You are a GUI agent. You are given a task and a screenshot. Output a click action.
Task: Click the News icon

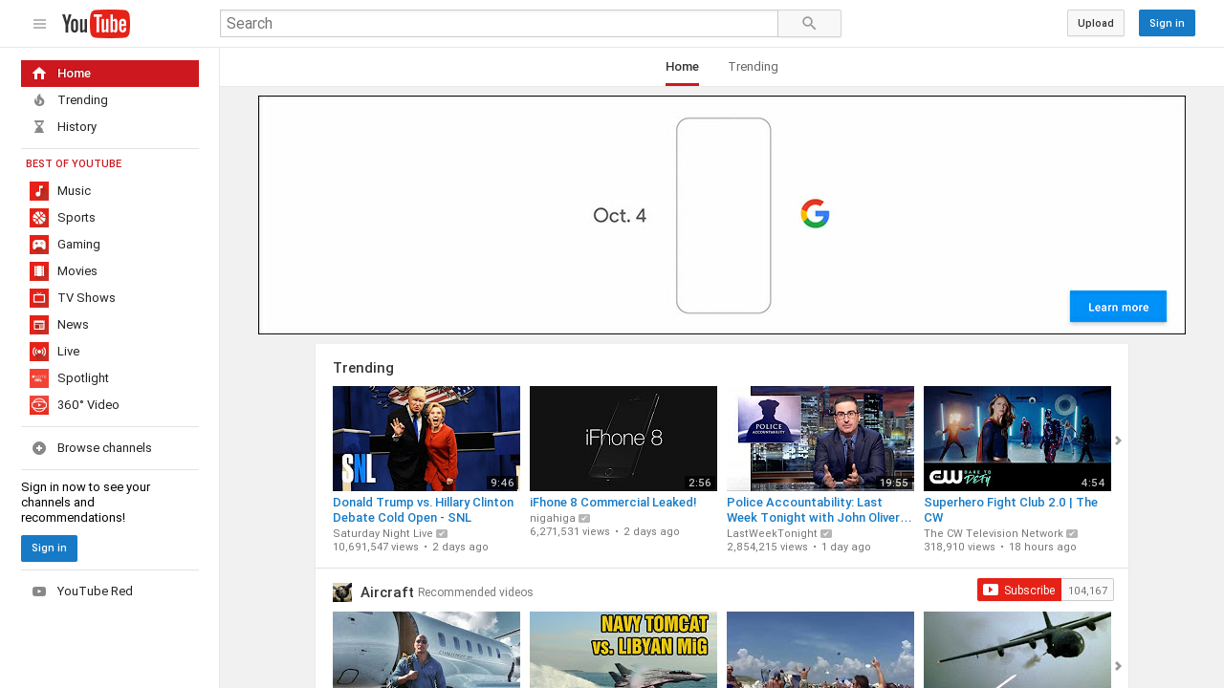39,325
